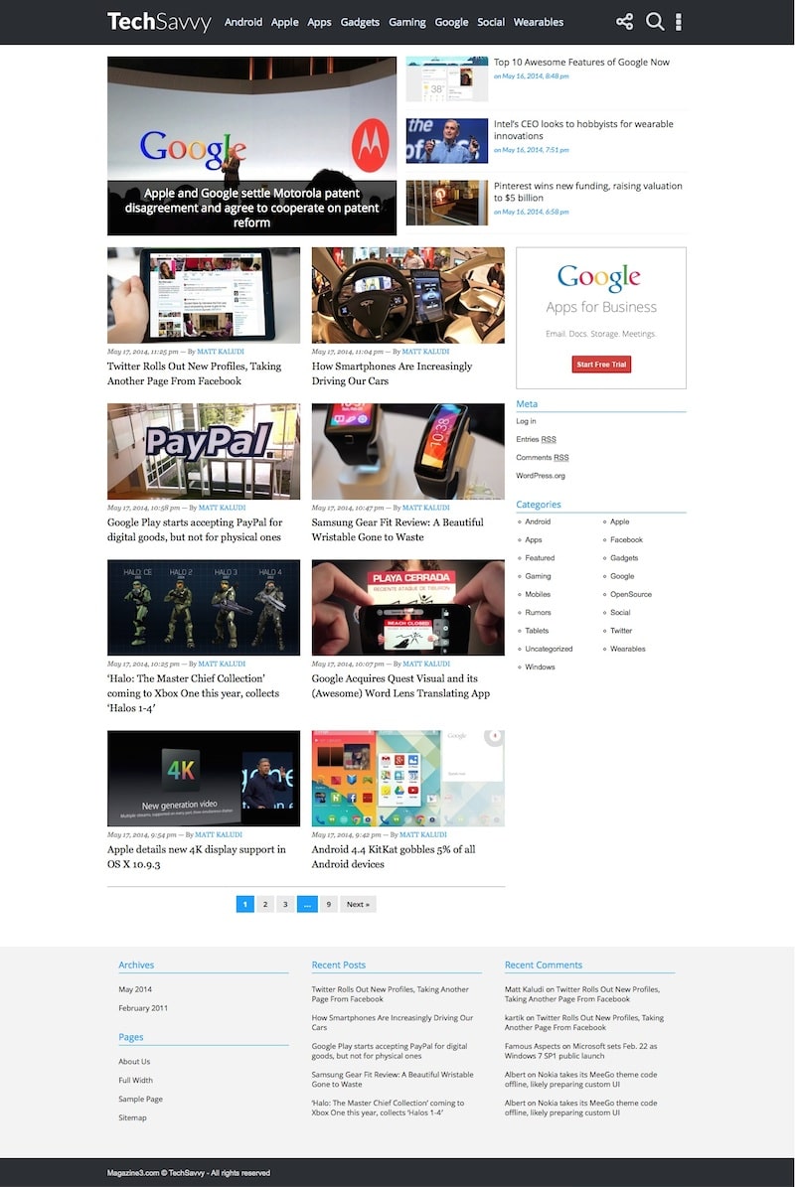
Task: Go to pagination page 9
Action: [328, 904]
